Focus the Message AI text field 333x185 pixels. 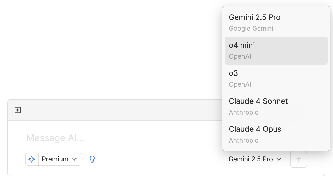coord(118,138)
